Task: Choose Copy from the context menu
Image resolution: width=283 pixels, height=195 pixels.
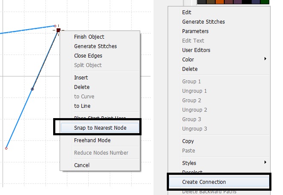Action: tap(188, 141)
